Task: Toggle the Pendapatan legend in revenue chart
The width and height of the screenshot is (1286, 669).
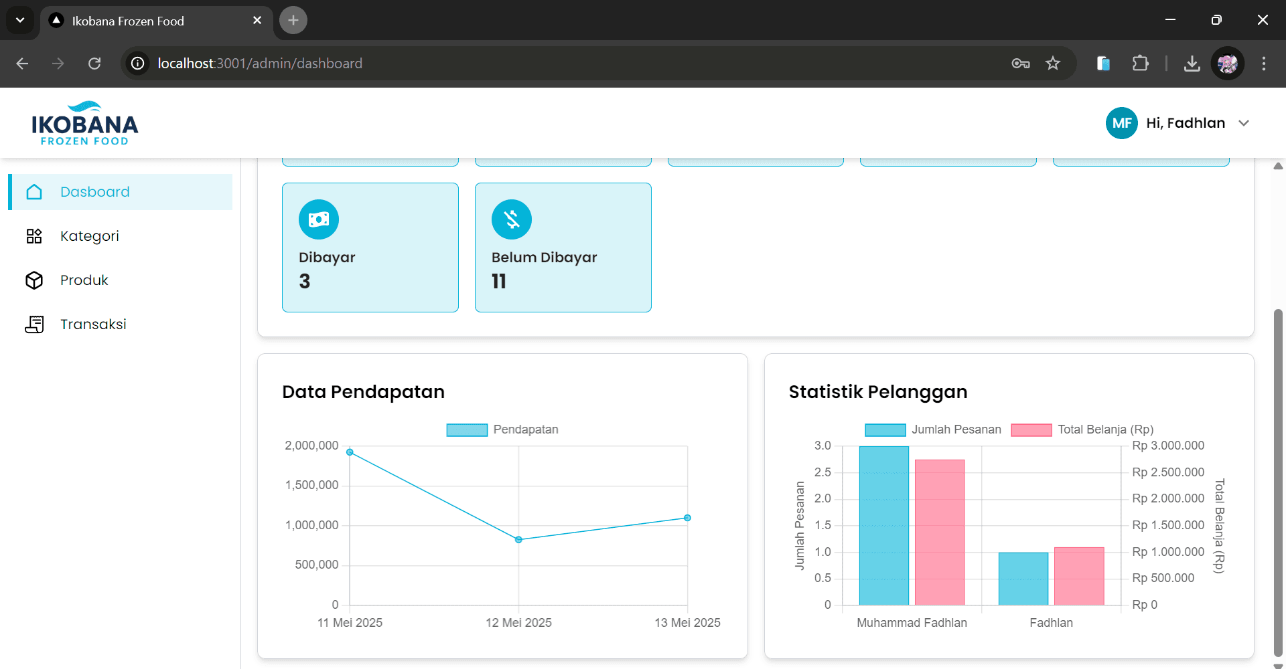Action: tap(502, 429)
